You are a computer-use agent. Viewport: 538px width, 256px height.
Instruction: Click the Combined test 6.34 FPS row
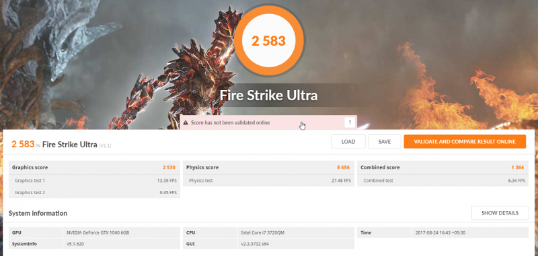(x=443, y=181)
